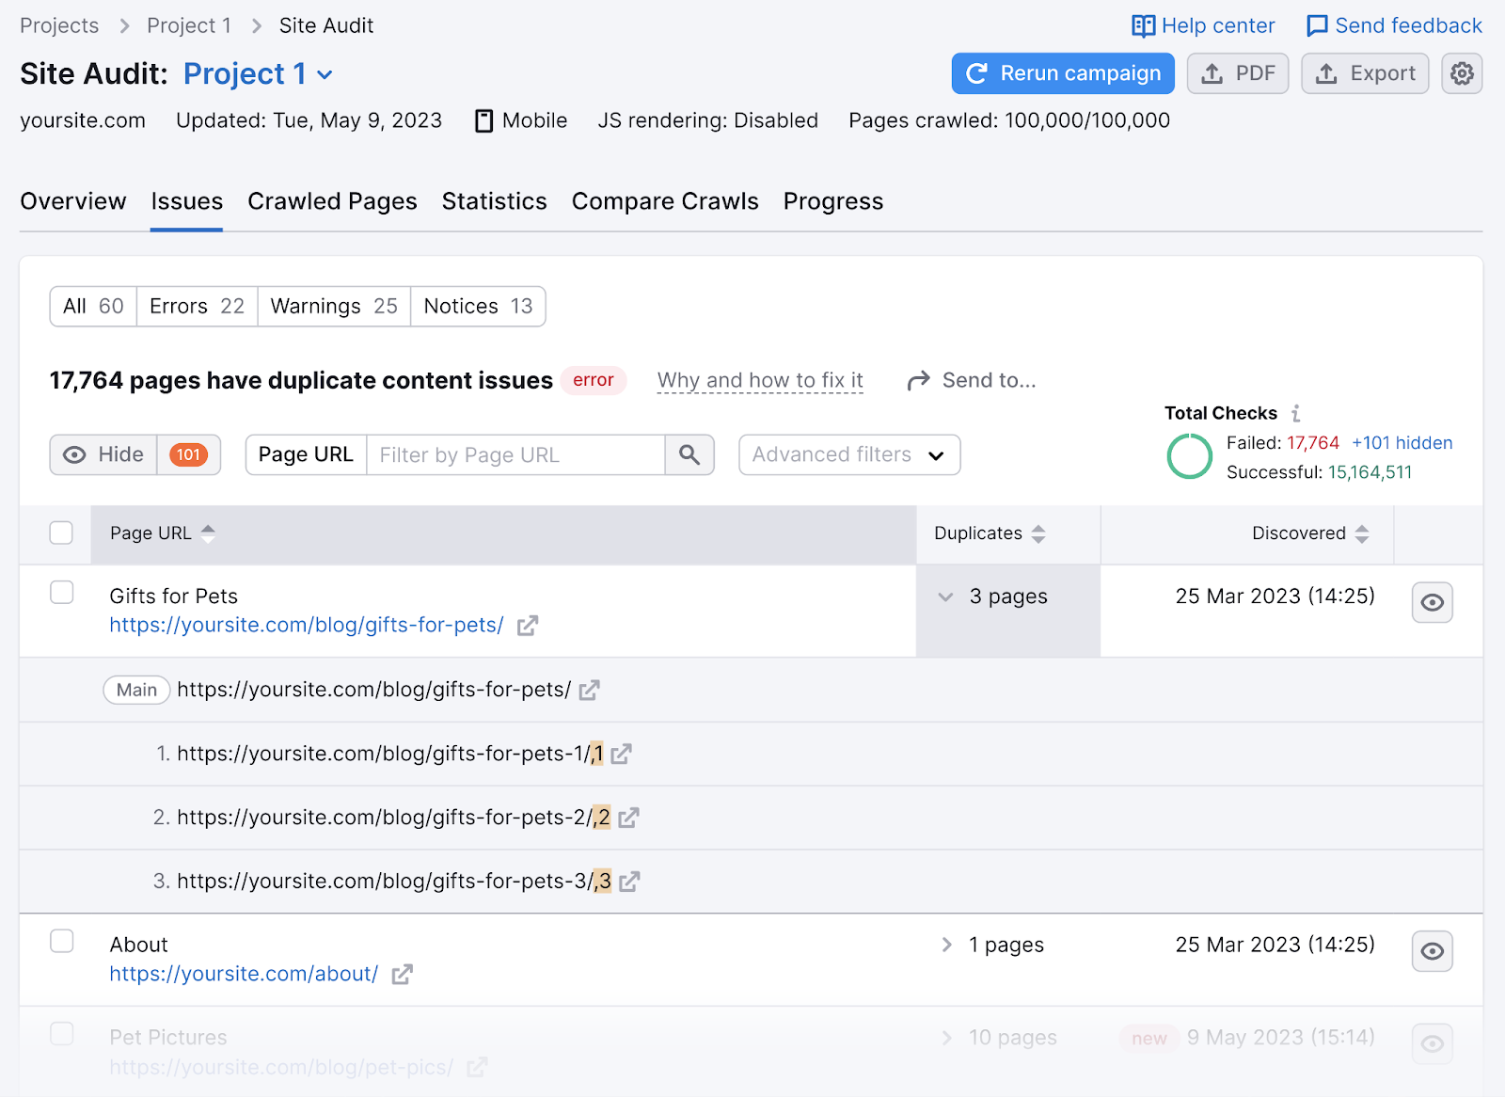
Task: Open external icon for gifts-for-pets-1 duplicate
Action: click(x=621, y=755)
